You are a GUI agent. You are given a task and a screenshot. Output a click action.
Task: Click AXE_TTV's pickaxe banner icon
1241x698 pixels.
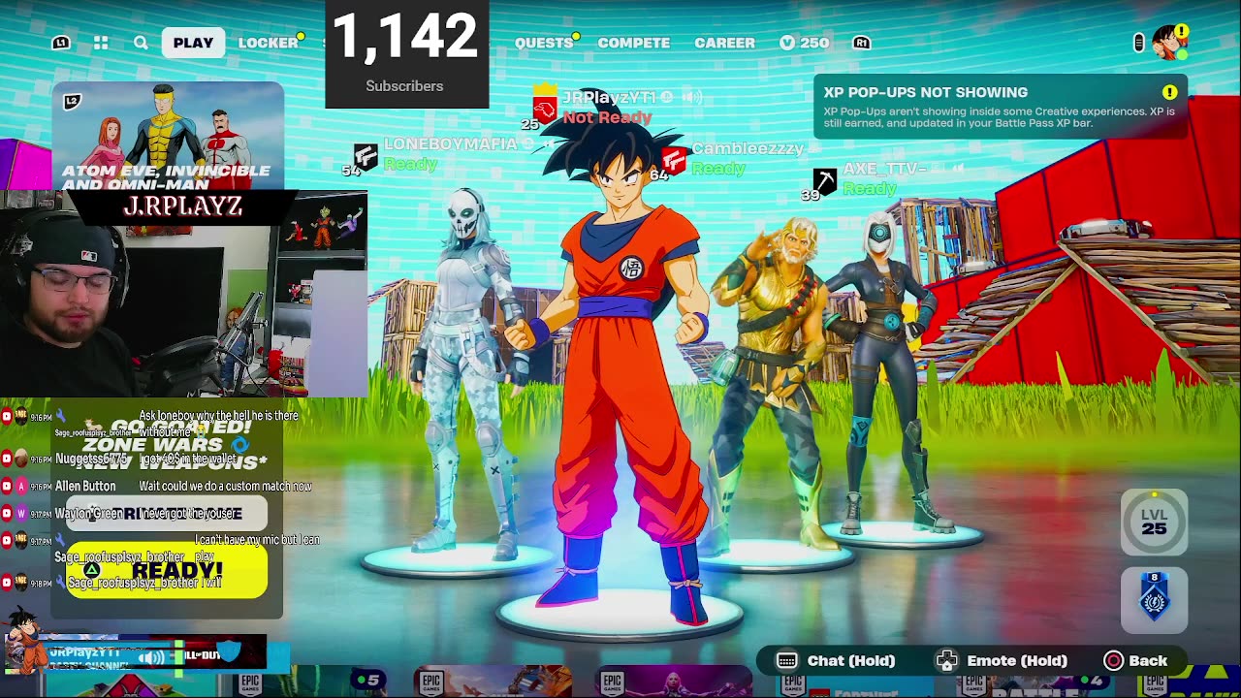824,180
